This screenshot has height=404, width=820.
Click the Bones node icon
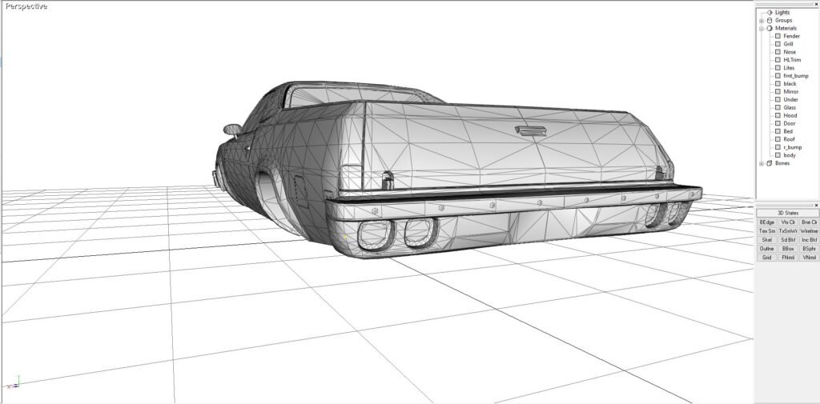(x=770, y=163)
